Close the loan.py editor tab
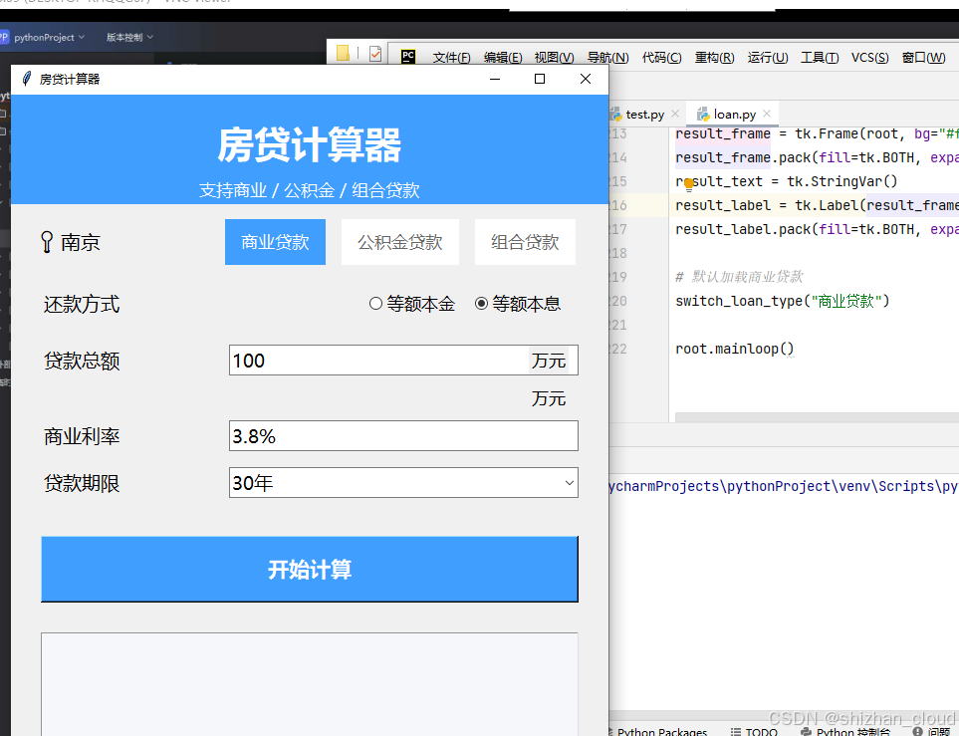 tap(767, 114)
